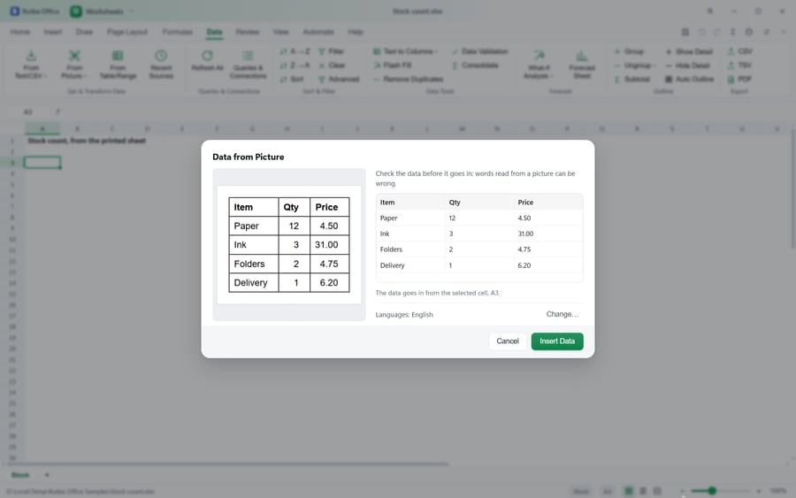Viewport: 796px width, 498px height.
Task: Click Auto Outline
Action: (x=689, y=79)
